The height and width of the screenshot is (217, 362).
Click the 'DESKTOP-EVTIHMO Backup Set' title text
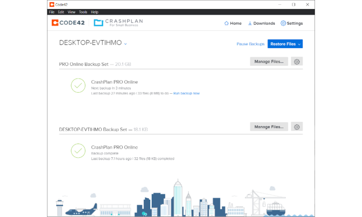[93, 129]
